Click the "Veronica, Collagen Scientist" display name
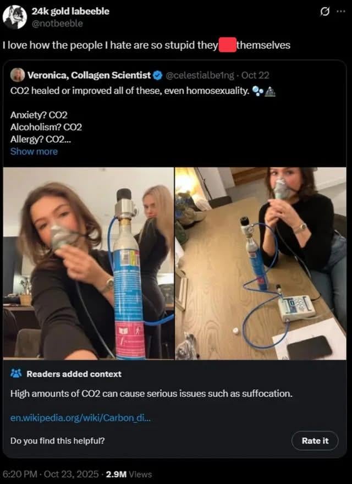Viewport: 352px width, 484px height. pyautogui.click(x=88, y=75)
